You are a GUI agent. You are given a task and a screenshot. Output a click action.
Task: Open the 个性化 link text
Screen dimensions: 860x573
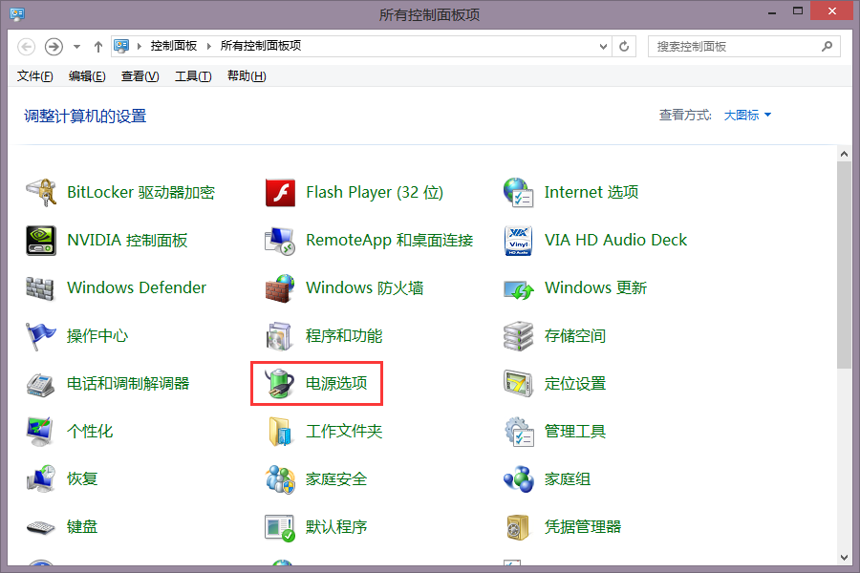pos(90,431)
